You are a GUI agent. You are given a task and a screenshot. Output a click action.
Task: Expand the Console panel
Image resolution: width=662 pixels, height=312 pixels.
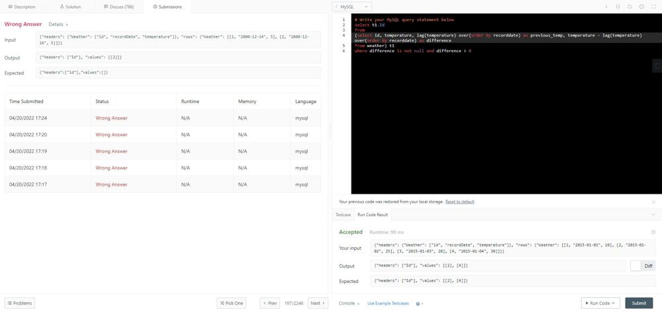tap(349, 303)
